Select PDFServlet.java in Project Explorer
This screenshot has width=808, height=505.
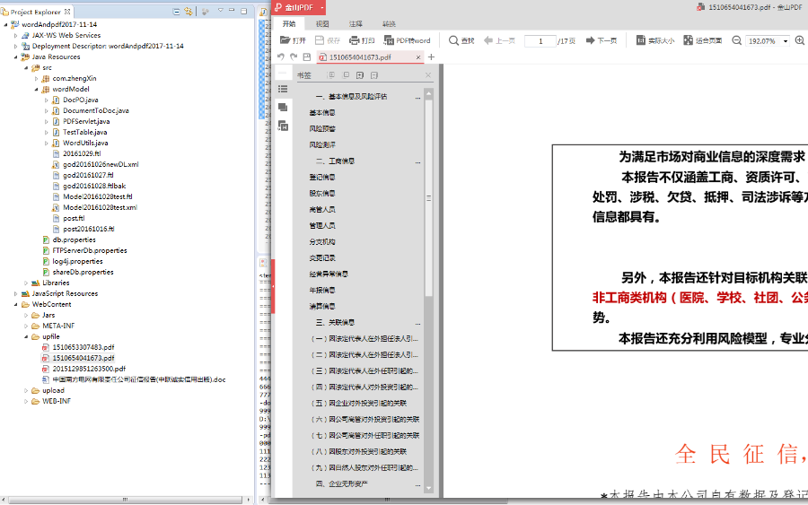point(86,121)
